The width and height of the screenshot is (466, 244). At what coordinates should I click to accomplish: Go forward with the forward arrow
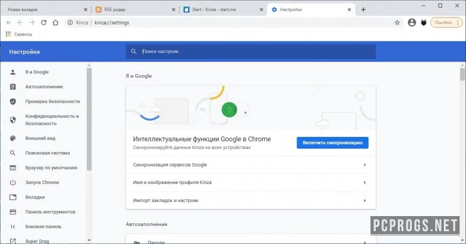click(x=32, y=23)
